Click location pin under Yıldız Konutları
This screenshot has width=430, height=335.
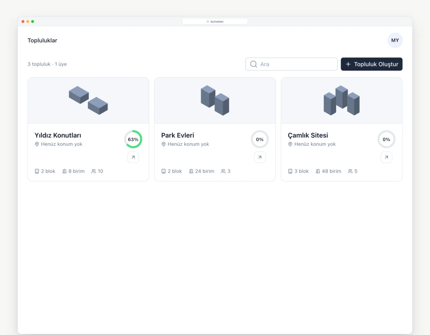point(37,144)
